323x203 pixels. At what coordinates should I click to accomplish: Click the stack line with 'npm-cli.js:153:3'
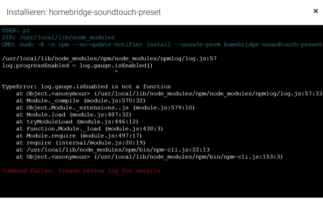[149, 157]
